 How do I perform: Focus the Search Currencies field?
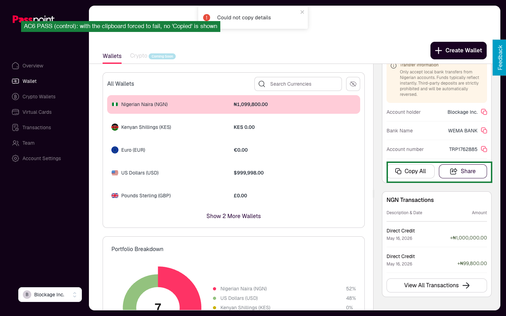pyautogui.click(x=298, y=84)
